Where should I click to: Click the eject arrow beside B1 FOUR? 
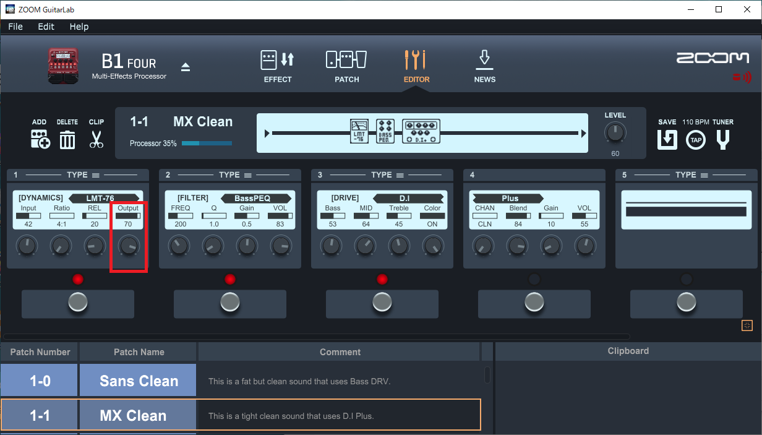coord(185,67)
